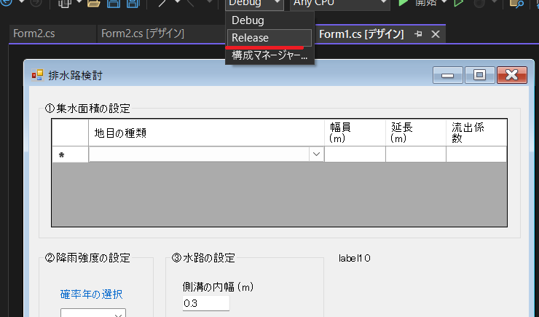The image size is (539, 317).
Task: Select the label10 control
Action: coord(355,258)
